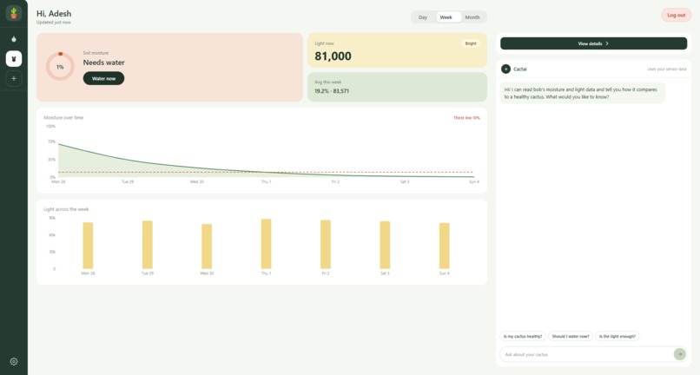Click the 'Avg this week' label

coord(327,82)
